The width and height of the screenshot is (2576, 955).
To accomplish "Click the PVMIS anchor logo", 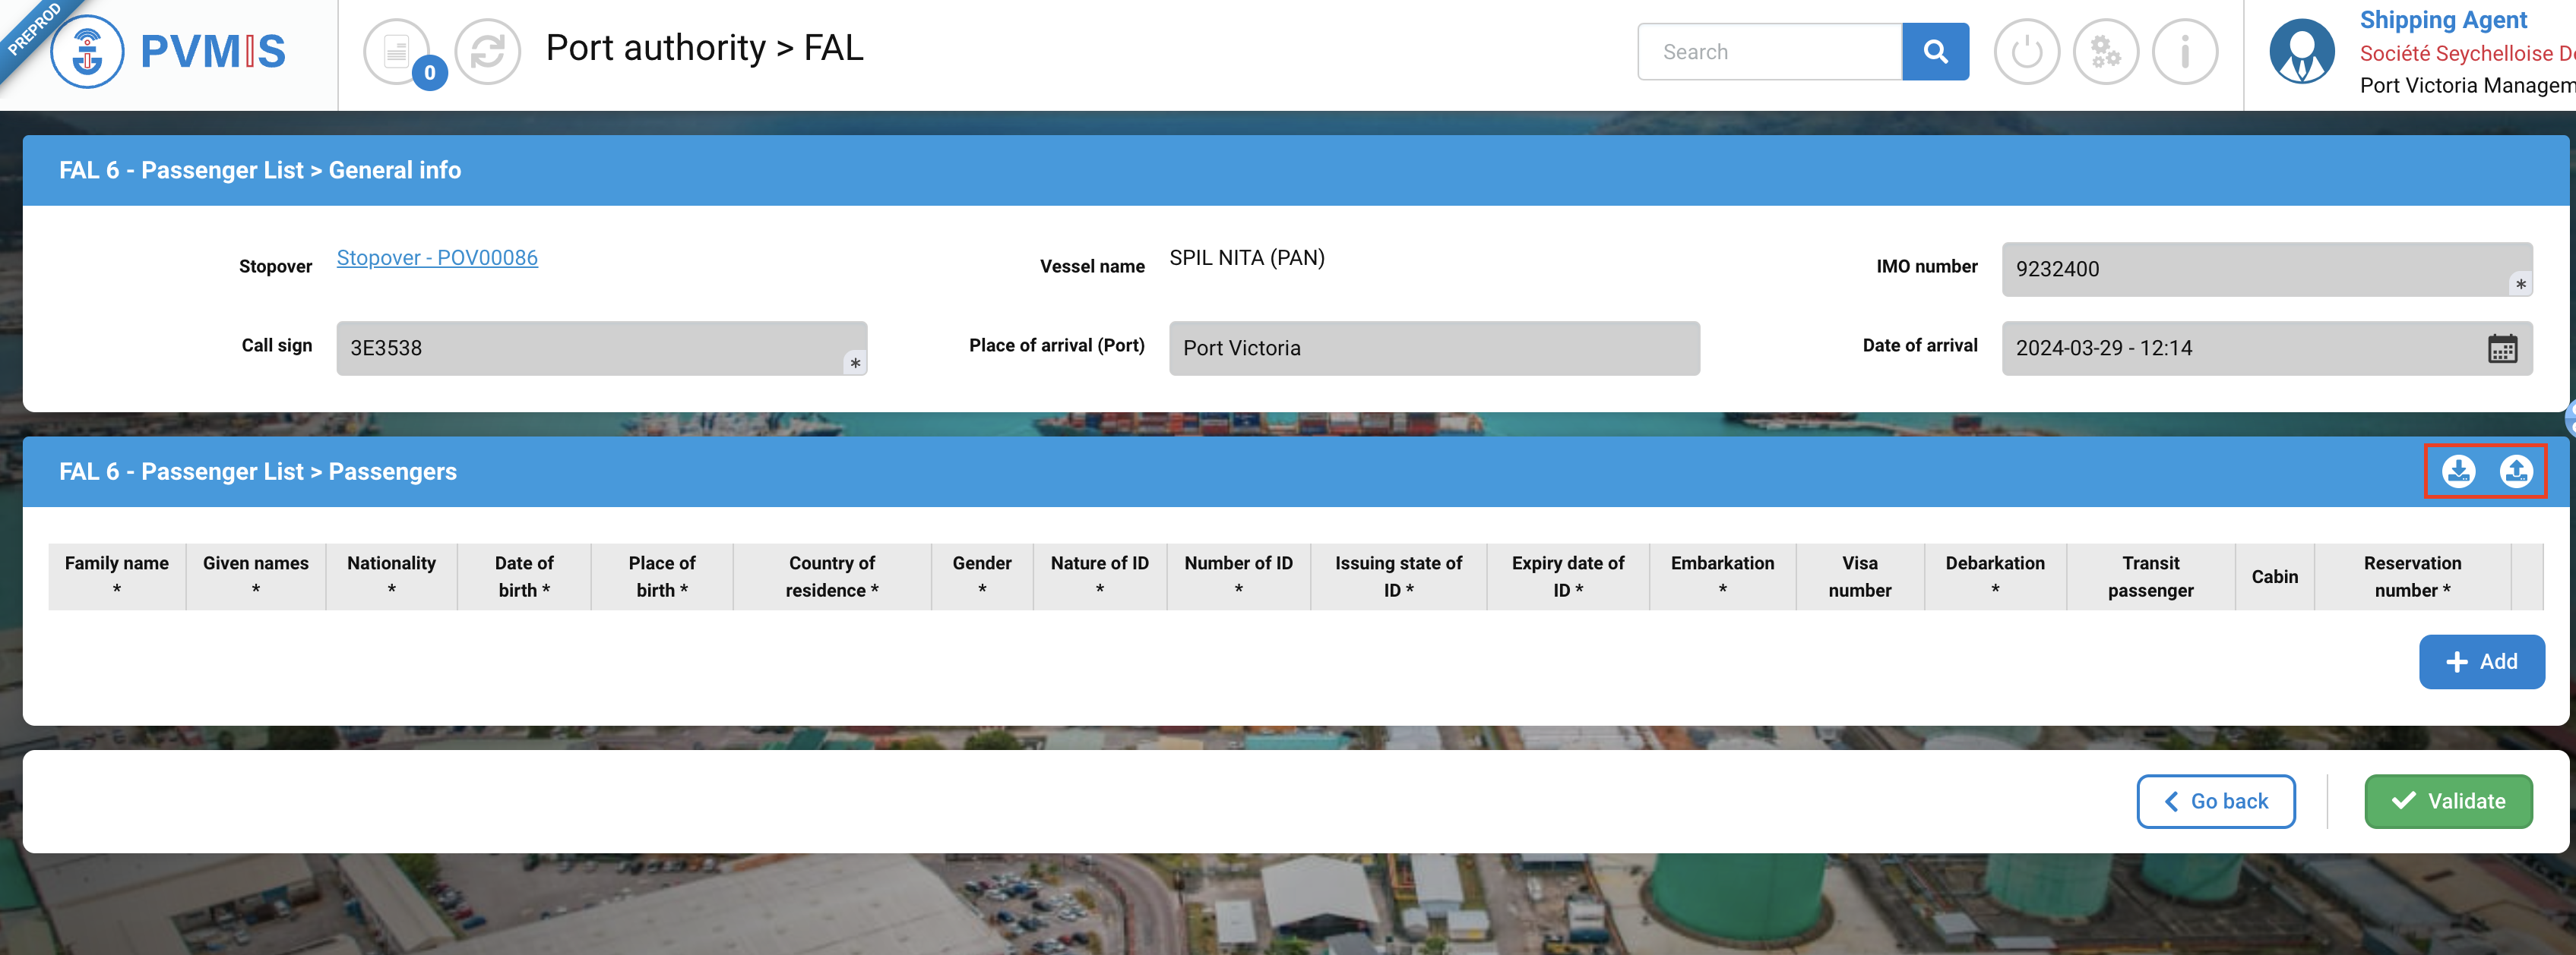I will [x=88, y=52].
